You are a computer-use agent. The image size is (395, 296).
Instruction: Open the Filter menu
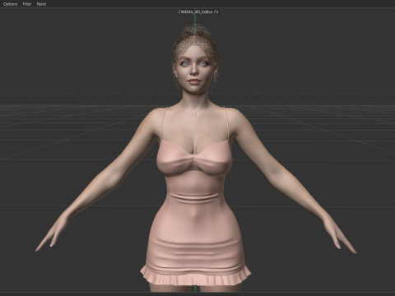(x=26, y=4)
